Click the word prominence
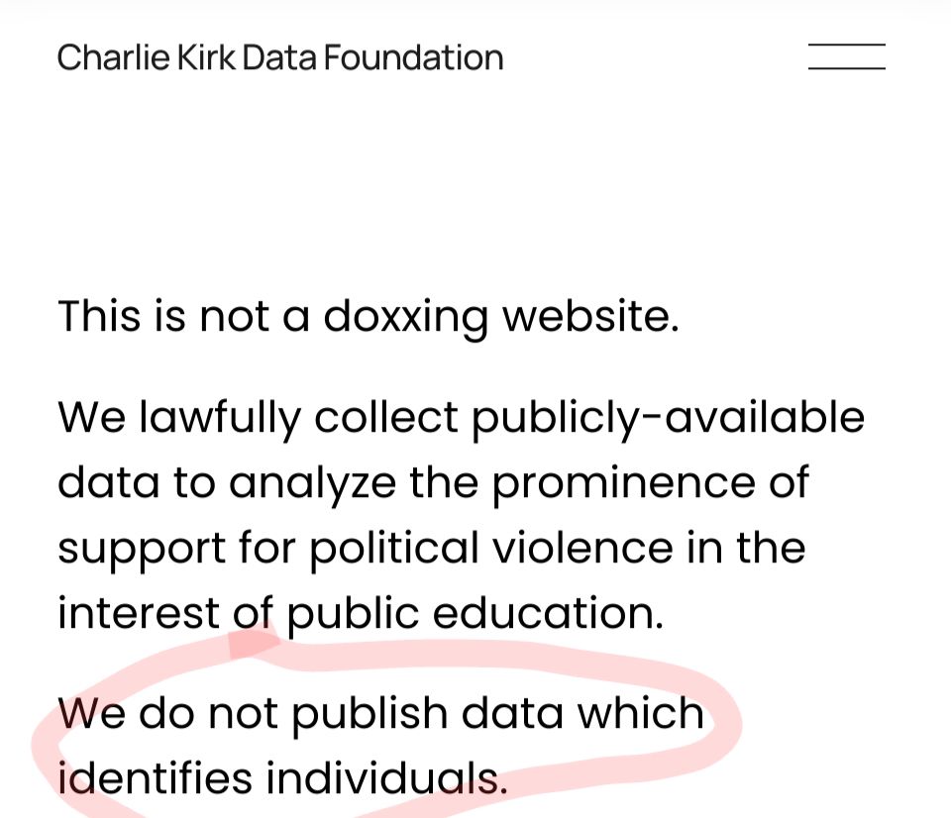 coord(623,484)
